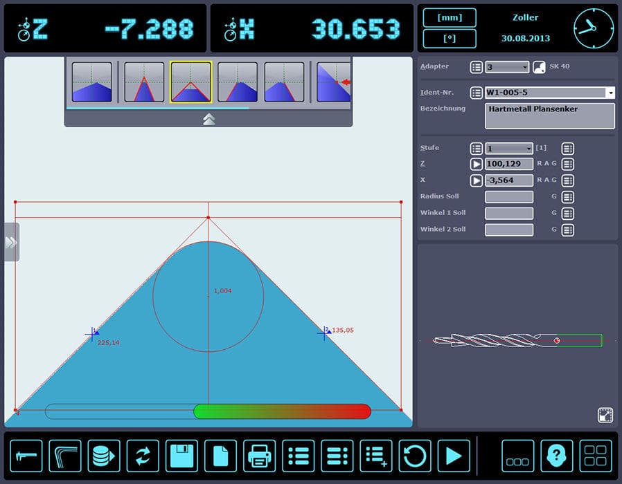Open the tool database icon
Viewport: 622px width, 484px height.
point(103,455)
